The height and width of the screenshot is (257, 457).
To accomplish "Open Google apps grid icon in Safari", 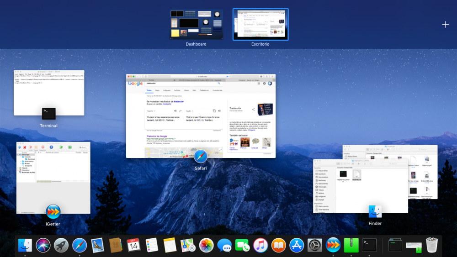I will (259, 84).
